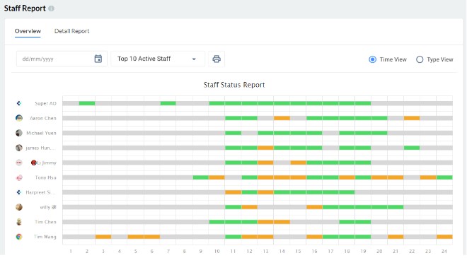This screenshot has height=258, width=467.
Task: Click Aaron Chen's orange segment at hour 14
Action: 282,118
